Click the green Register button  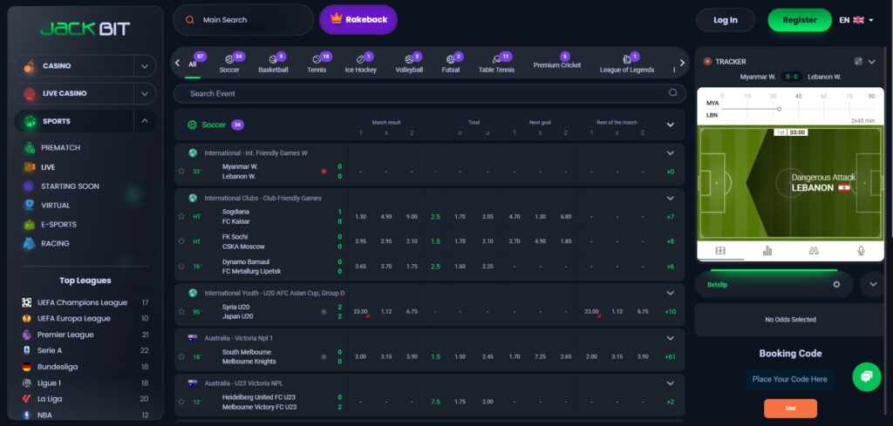click(x=799, y=20)
